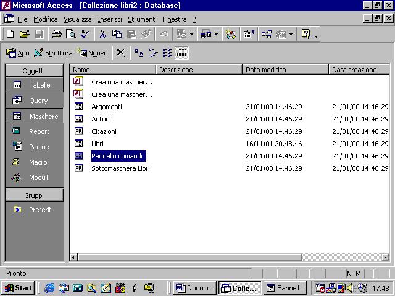Select Moduli in the objects bar
The height and width of the screenshot is (296, 395).
[x=35, y=178]
